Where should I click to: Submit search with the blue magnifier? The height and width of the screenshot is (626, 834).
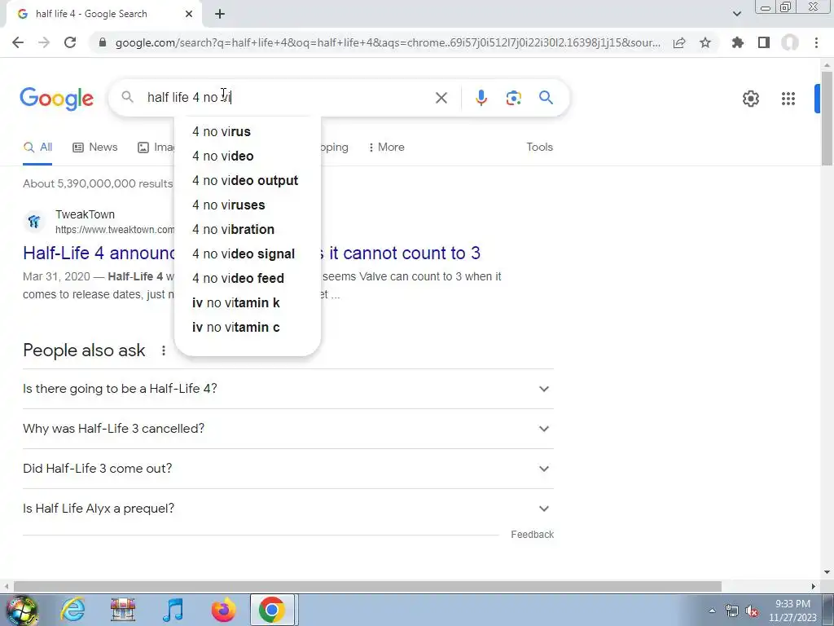click(x=546, y=98)
